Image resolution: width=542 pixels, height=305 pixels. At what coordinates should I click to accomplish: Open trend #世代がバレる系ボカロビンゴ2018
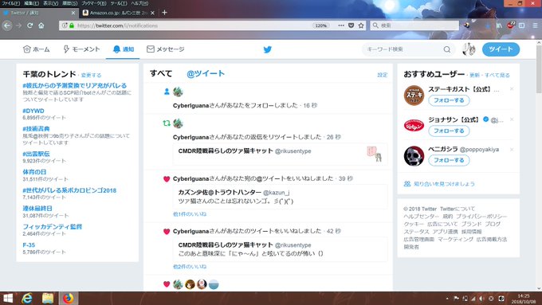69,190
